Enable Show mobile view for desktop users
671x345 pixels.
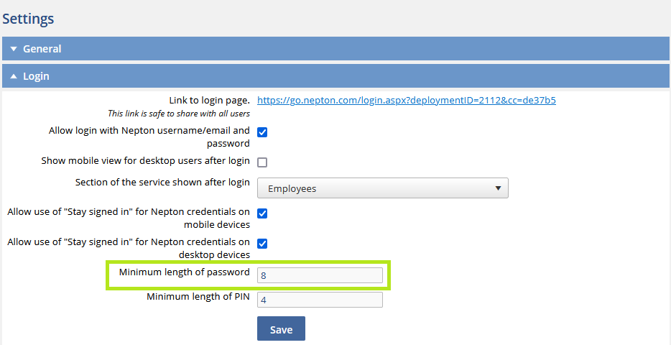coord(262,162)
